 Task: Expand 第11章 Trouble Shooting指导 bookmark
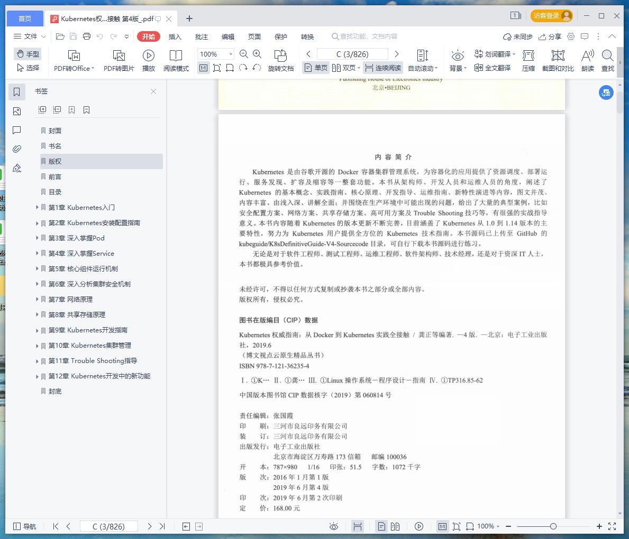[x=37, y=361]
